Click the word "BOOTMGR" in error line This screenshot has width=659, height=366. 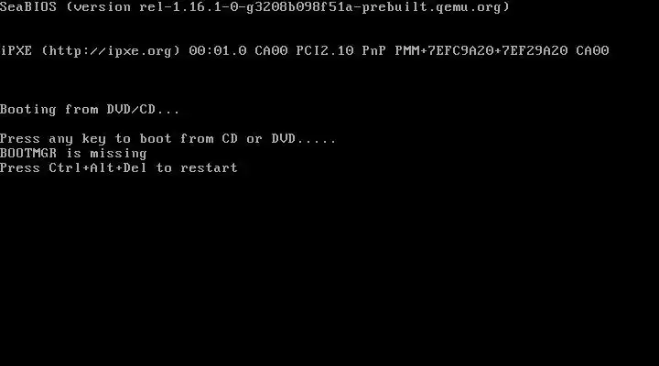click(28, 154)
